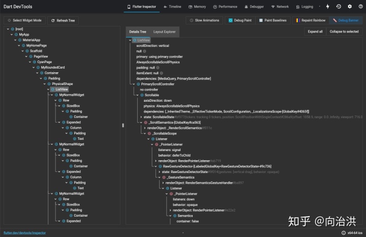Collapse the _ScrollSemantics-[GlobalKey] node

[141, 123]
